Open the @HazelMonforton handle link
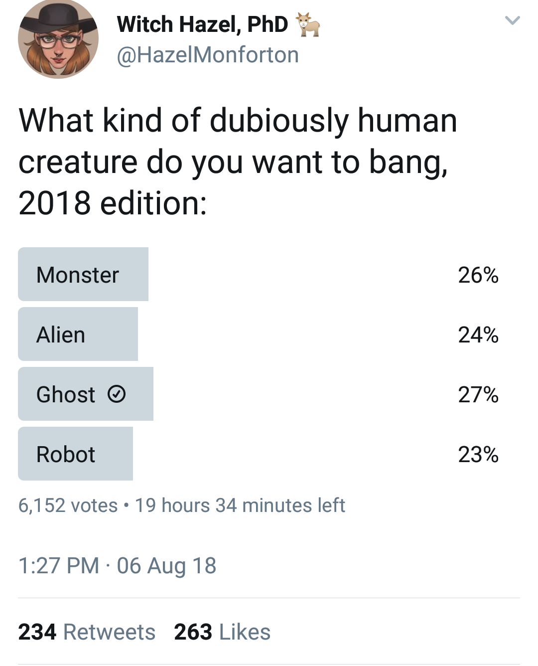The height and width of the screenshot is (666, 538). click(208, 55)
